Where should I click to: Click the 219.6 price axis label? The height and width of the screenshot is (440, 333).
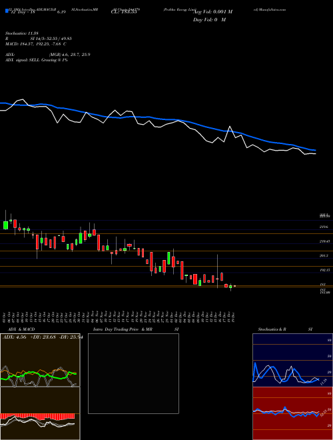click(324, 227)
